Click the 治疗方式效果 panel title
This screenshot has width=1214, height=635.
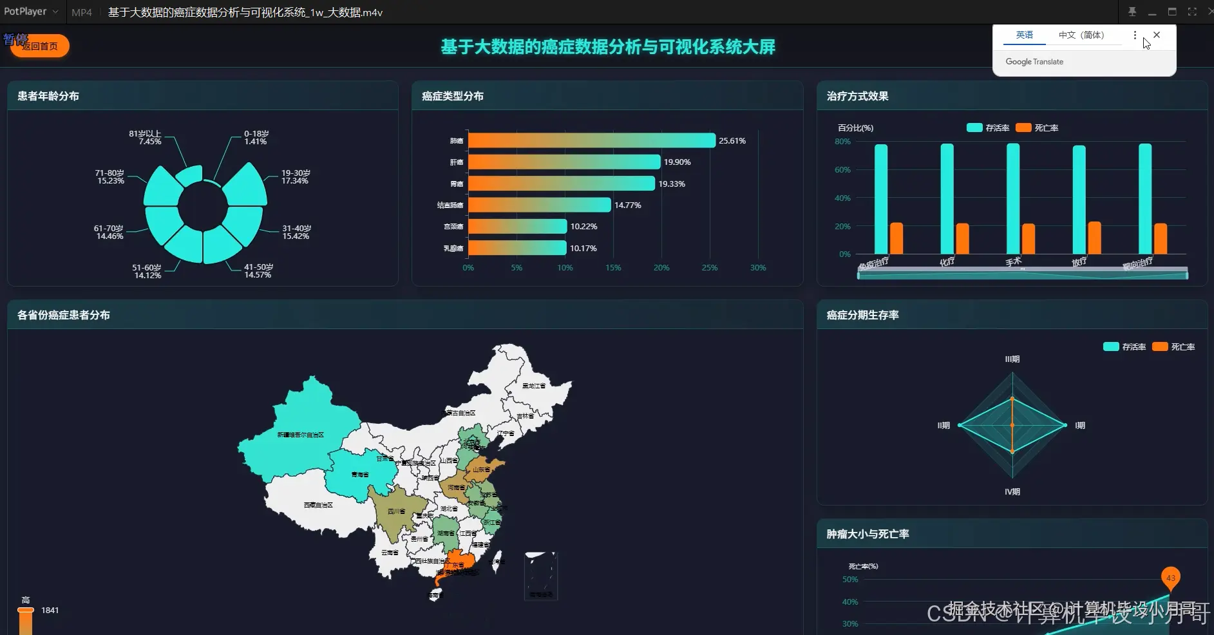coord(858,96)
